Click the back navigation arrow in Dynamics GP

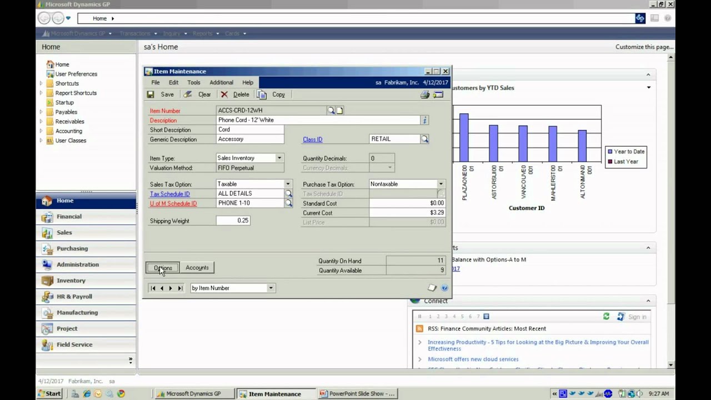tap(44, 18)
